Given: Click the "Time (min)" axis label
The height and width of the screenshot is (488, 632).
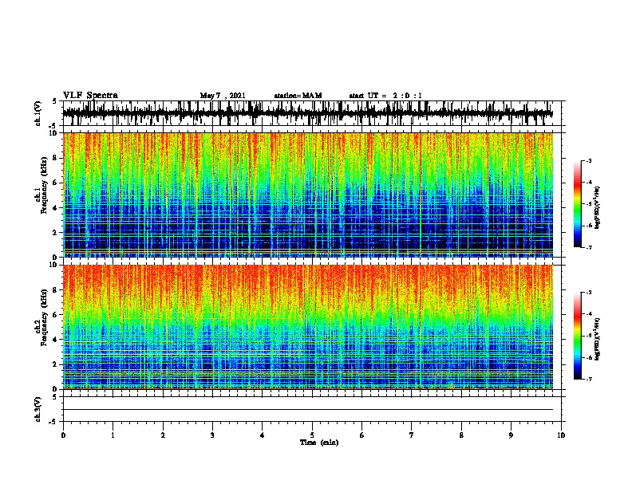Looking at the screenshot, I should coord(319,443).
